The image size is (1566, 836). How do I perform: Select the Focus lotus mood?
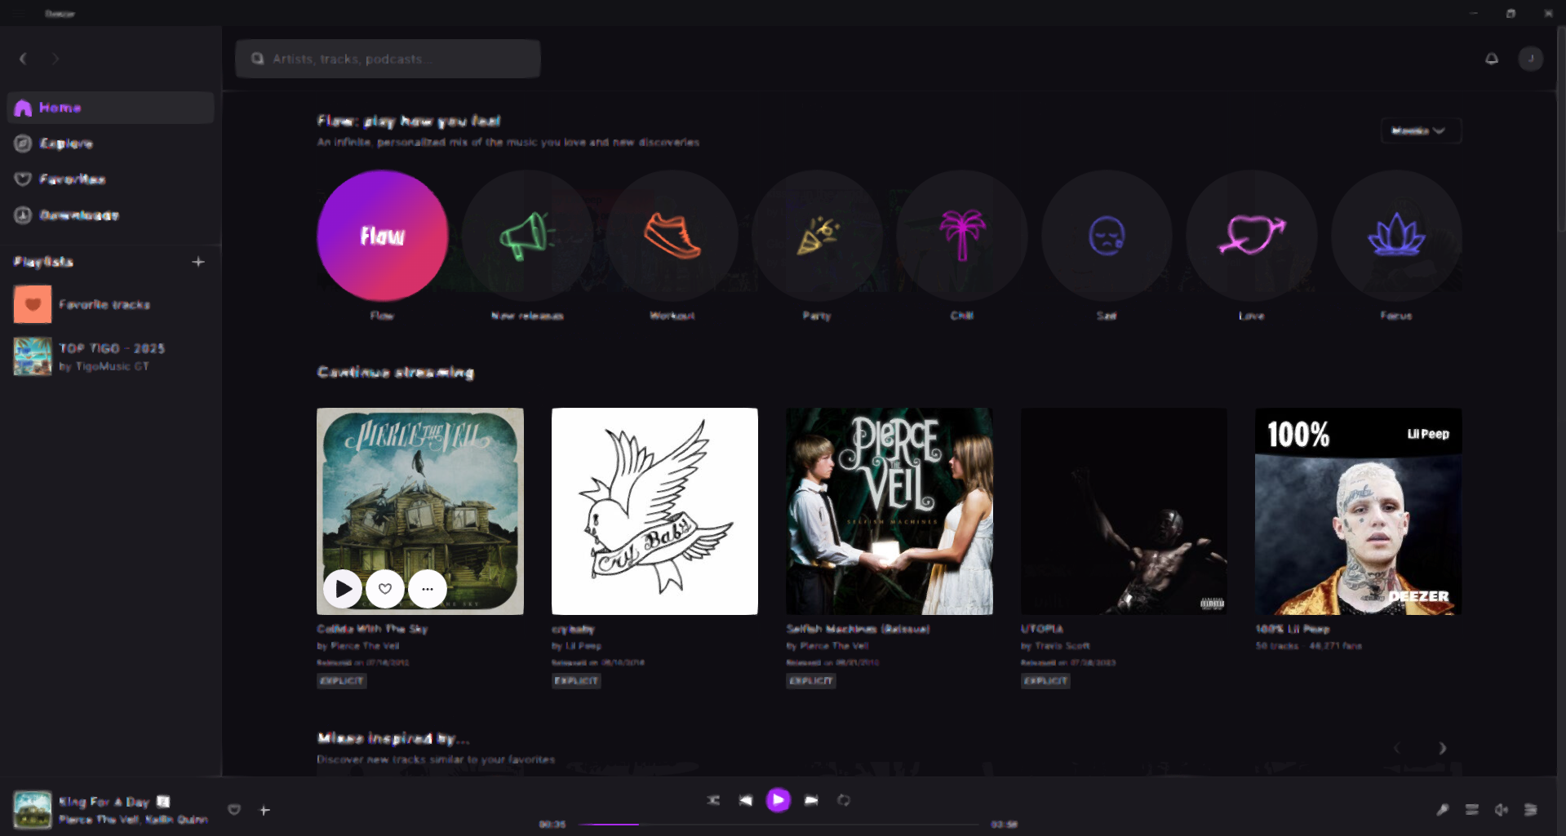point(1396,236)
